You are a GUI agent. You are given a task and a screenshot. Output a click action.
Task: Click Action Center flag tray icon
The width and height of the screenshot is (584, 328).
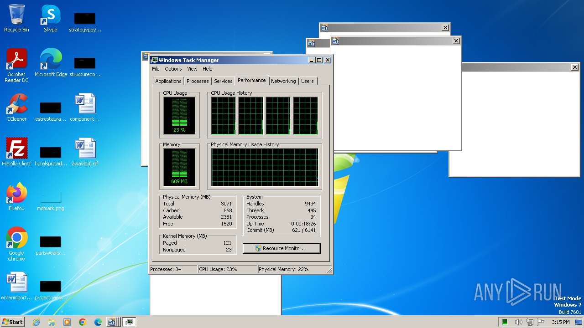540,322
